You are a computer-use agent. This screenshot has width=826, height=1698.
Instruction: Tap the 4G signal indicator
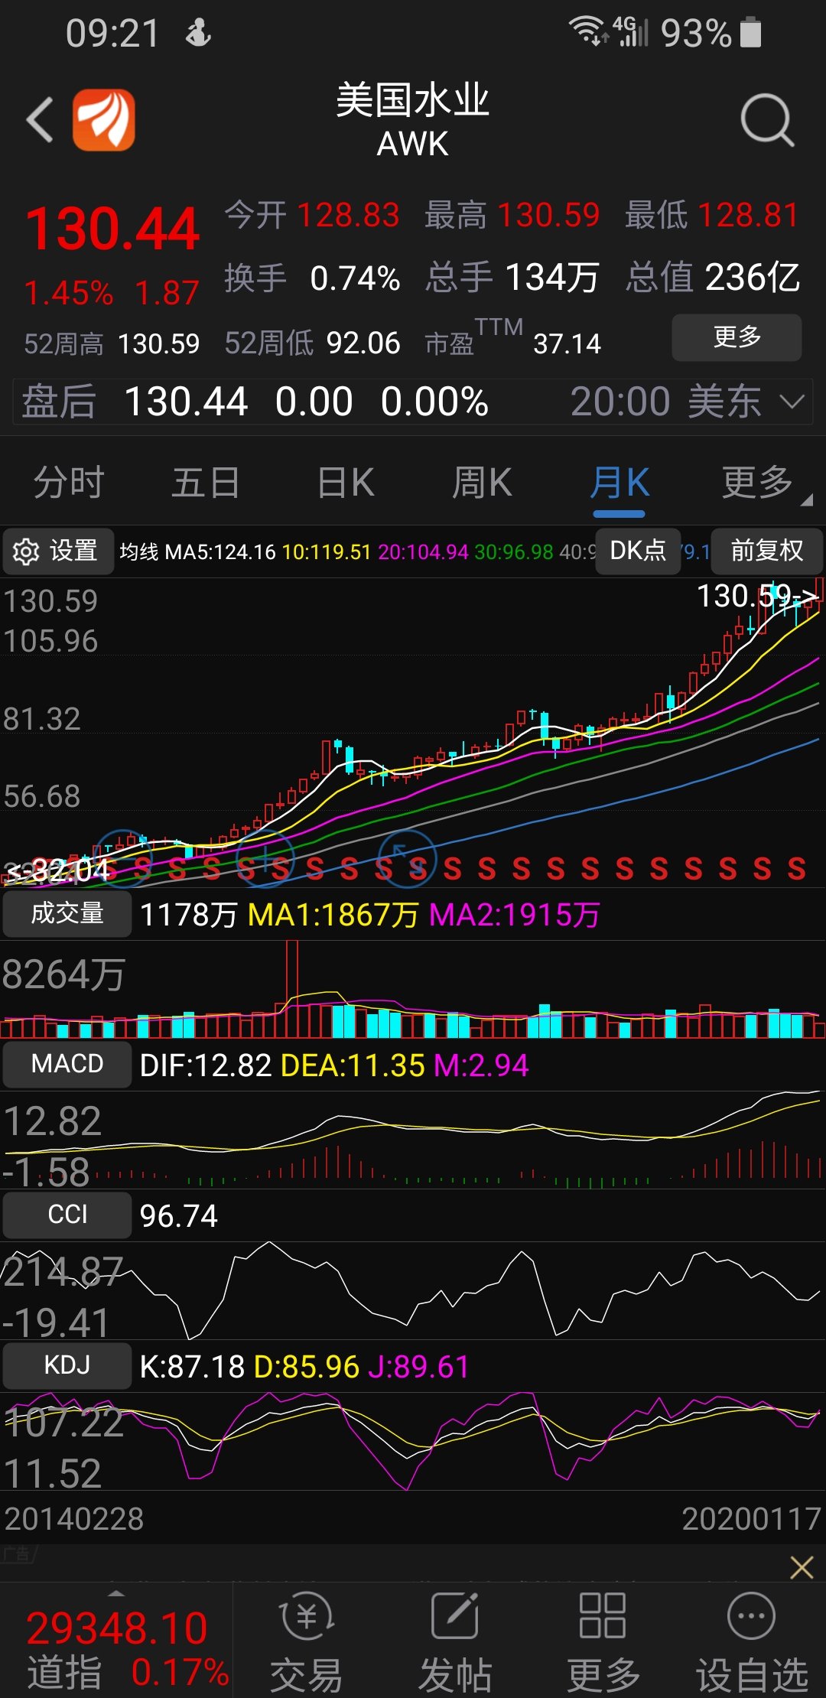pos(631,31)
